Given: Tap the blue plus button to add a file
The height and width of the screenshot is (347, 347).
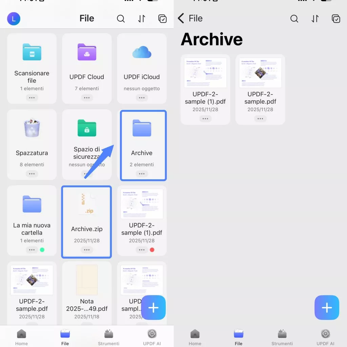Looking at the screenshot, I should (153, 308).
